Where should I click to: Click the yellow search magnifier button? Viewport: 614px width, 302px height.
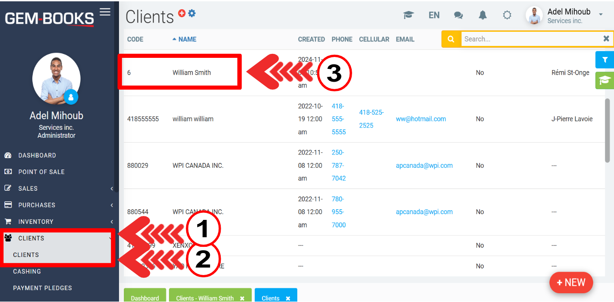coord(451,39)
